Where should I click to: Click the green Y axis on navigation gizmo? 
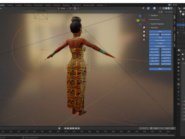point(138,20)
